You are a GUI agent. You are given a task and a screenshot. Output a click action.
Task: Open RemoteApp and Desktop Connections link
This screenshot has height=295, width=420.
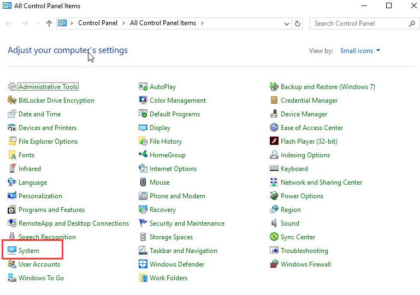pyautogui.click(x=74, y=223)
